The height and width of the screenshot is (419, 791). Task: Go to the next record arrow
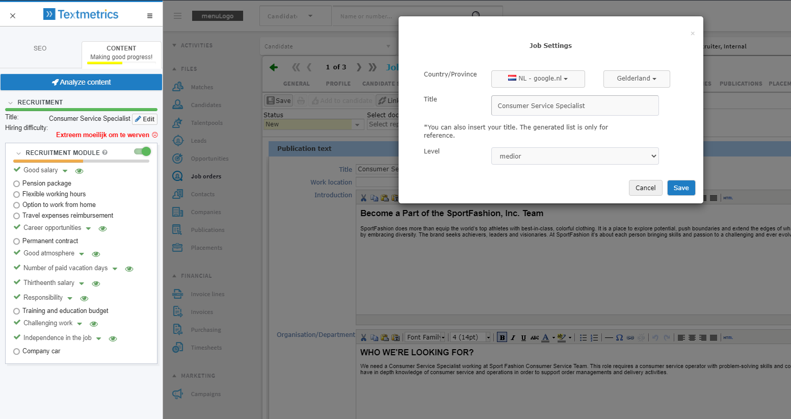[x=359, y=67]
